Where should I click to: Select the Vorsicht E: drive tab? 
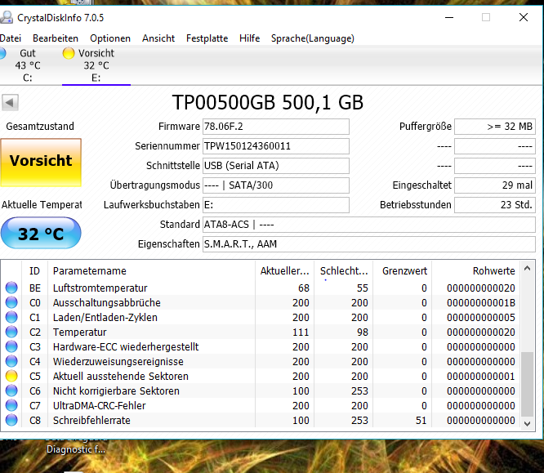pyautogui.click(x=96, y=65)
